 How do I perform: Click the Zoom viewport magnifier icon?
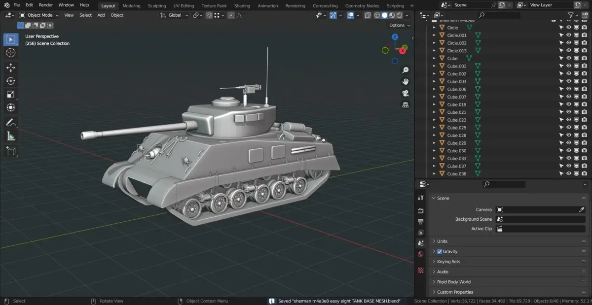406,70
